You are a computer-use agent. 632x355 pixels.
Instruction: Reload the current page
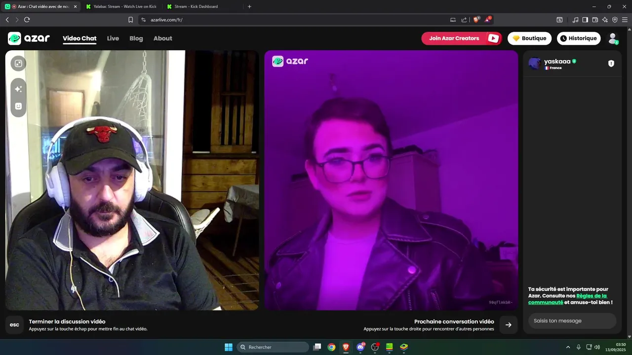tap(27, 20)
